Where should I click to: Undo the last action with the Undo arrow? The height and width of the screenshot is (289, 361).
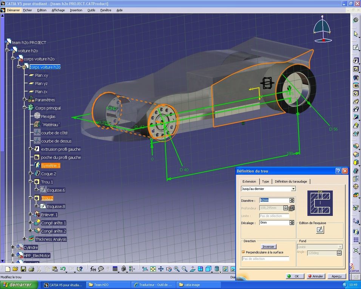coord(63,269)
